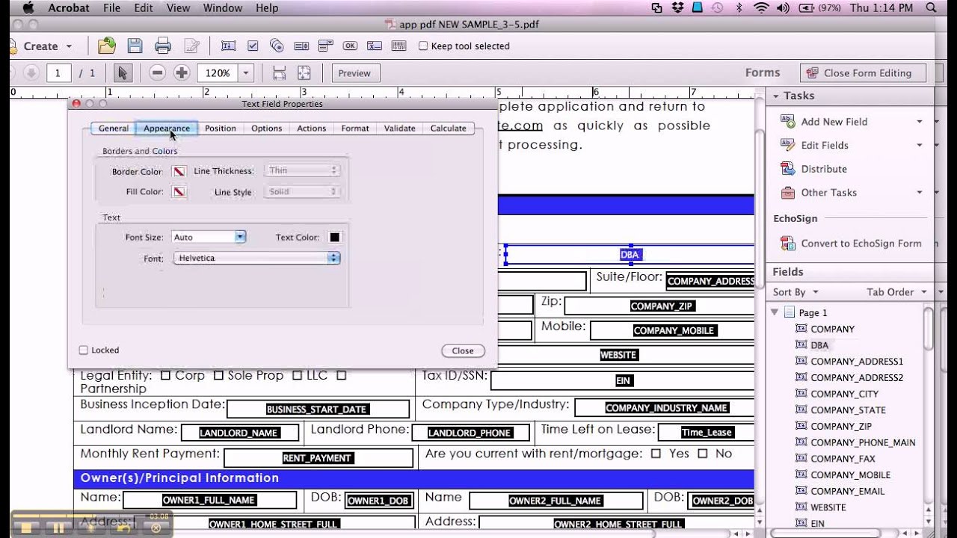Expand the Other Tasks dropdown arrow
Screen dimensions: 957x538
(x=920, y=193)
